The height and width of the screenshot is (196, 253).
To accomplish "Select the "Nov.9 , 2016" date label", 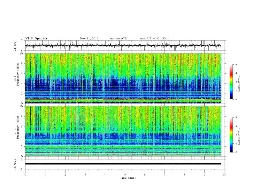I will click(x=89, y=38).
